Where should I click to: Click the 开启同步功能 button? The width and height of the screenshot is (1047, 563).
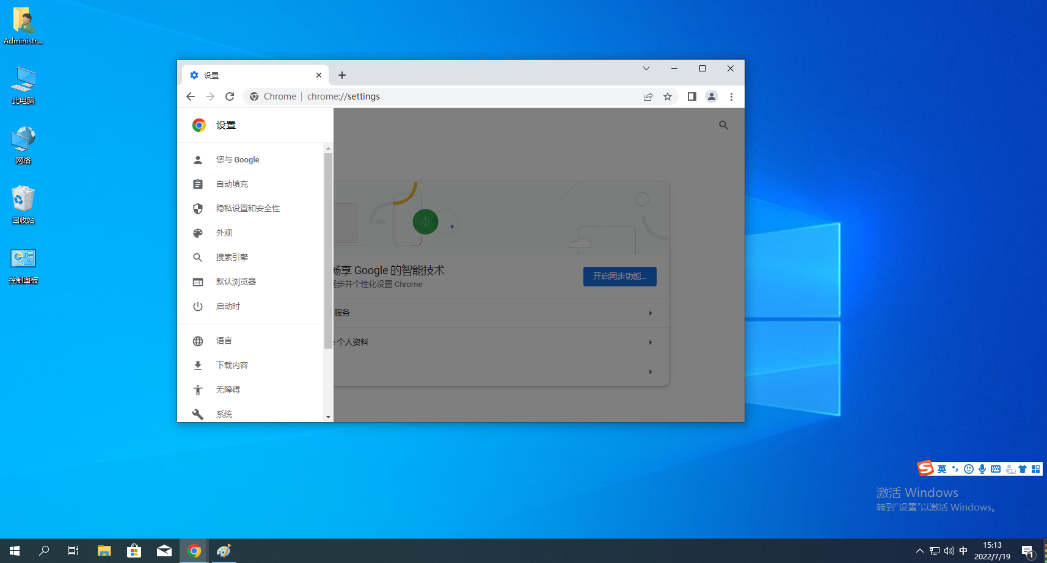pos(619,277)
